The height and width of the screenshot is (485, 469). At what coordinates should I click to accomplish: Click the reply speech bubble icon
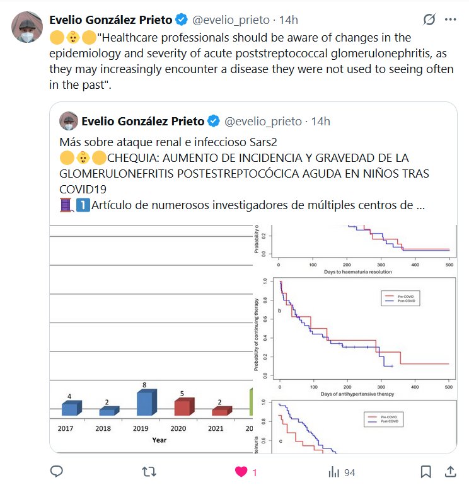pyautogui.click(x=56, y=471)
